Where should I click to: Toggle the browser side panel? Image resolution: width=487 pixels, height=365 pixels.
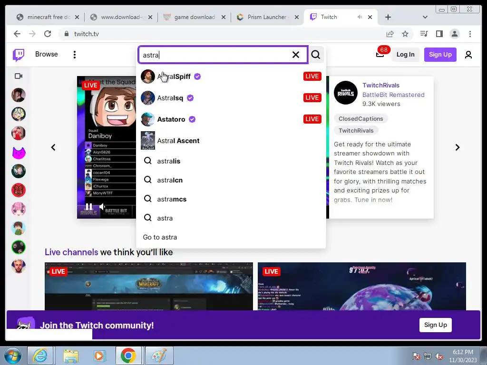pyautogui.click(x=439, y=34)
